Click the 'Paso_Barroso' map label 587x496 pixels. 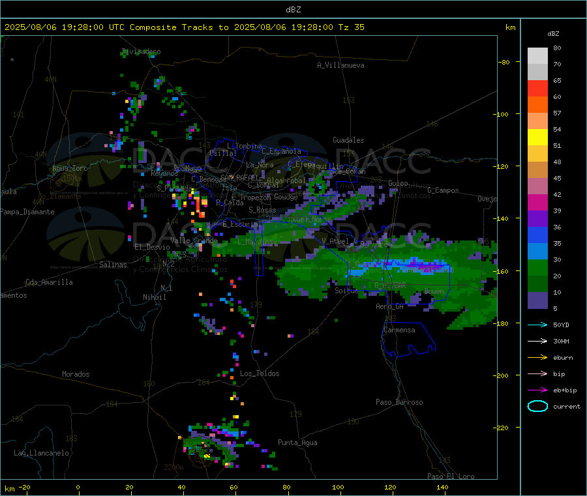[399, 402]
